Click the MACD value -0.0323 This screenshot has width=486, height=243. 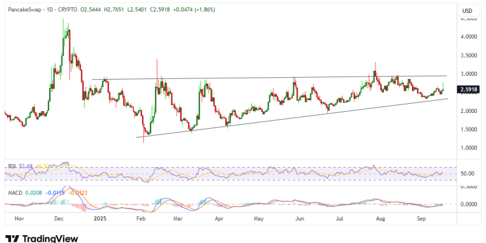pyautogui.click(x=77, y=193)
